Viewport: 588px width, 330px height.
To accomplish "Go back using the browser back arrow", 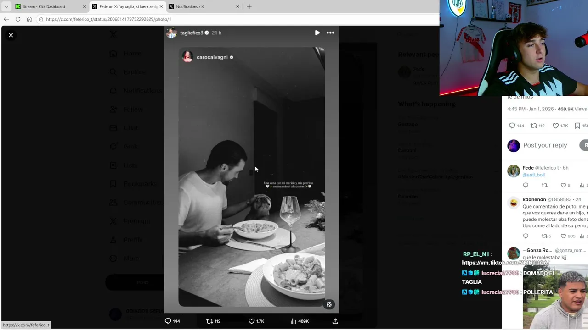I will (x=6, y=19).
